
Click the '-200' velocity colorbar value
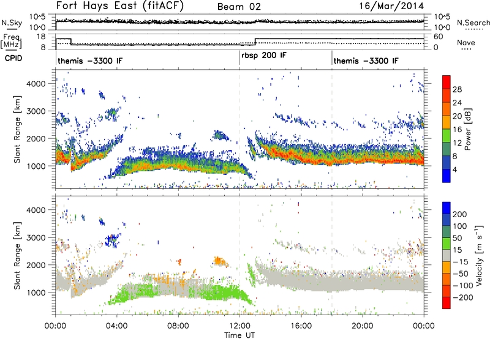463,297
